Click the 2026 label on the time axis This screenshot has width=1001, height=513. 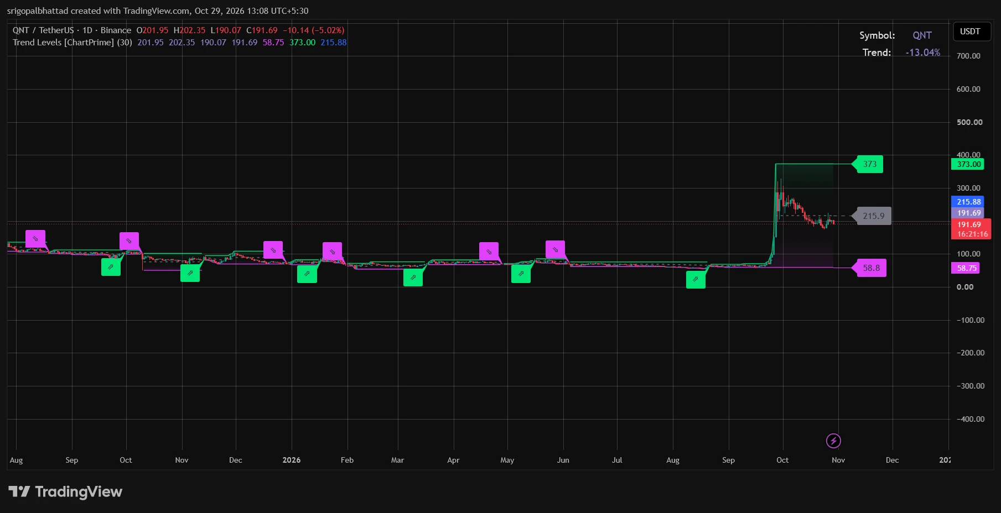292,460
